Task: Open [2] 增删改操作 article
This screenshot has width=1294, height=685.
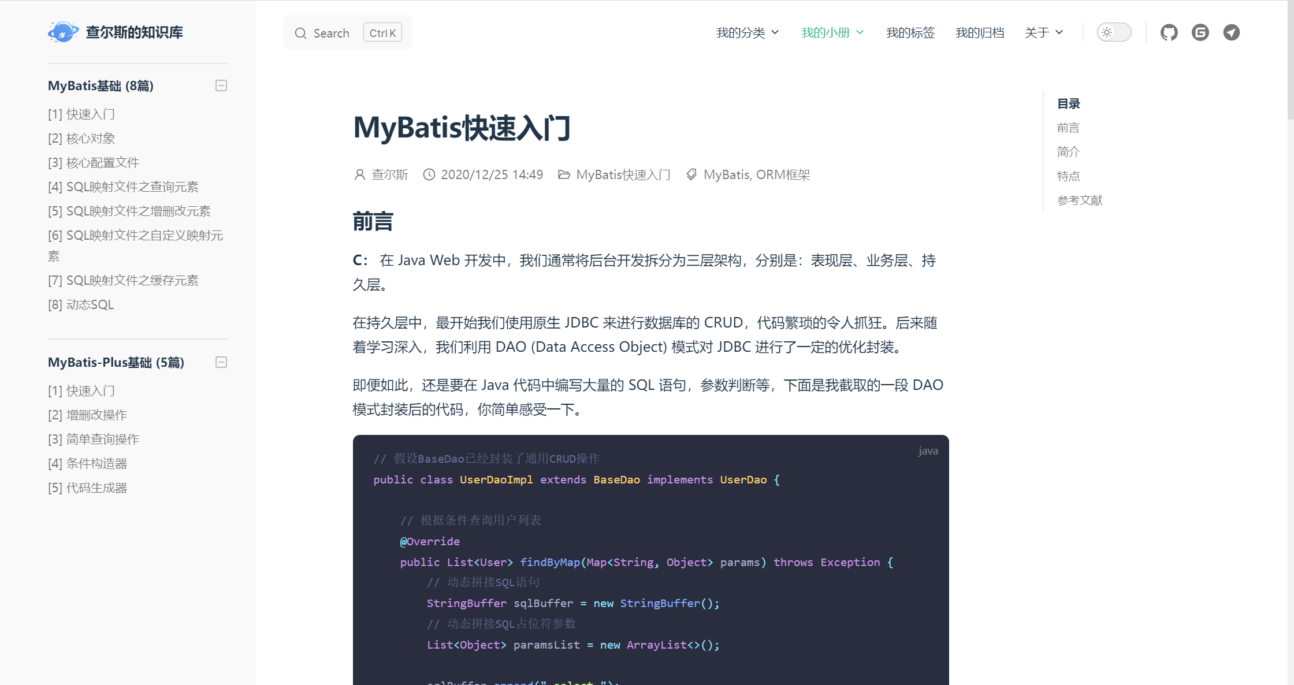Action: click(x=87, y=415)
